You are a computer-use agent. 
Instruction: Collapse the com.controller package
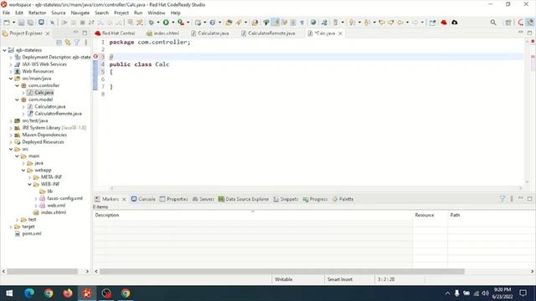[x=17, y=85]
